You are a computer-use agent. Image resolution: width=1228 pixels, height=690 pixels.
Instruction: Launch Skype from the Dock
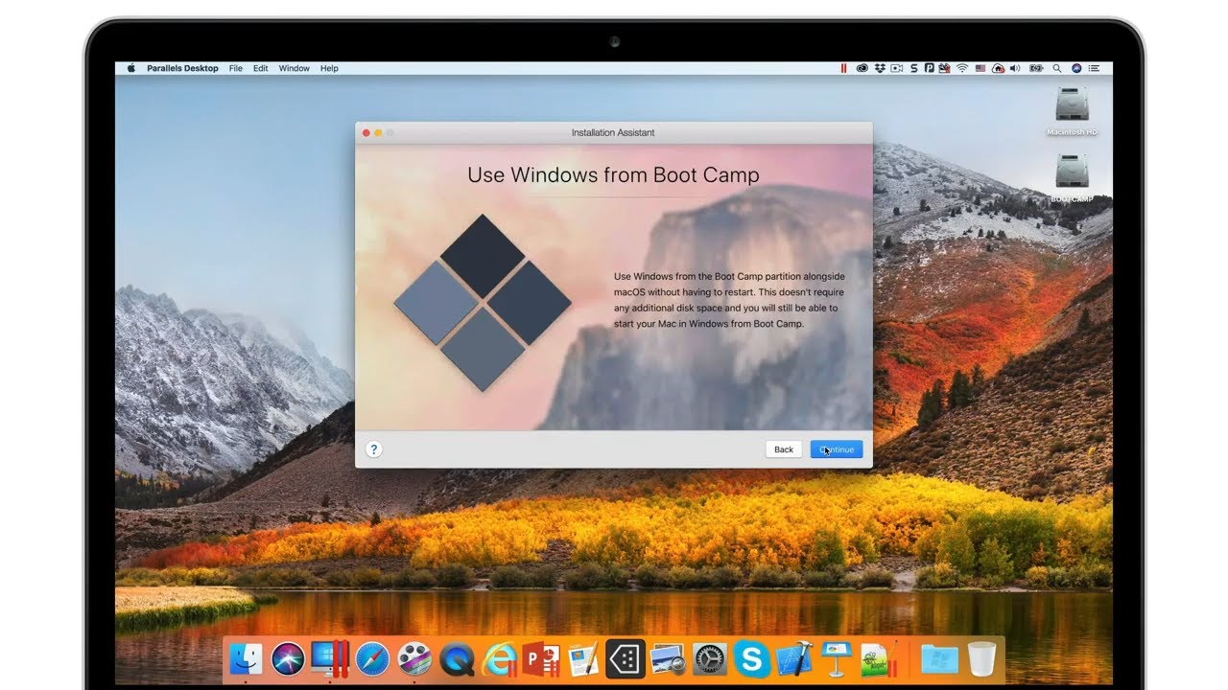tap(752, 658)
